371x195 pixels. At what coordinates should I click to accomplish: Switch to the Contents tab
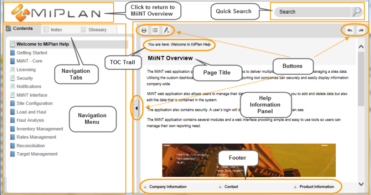20,29
